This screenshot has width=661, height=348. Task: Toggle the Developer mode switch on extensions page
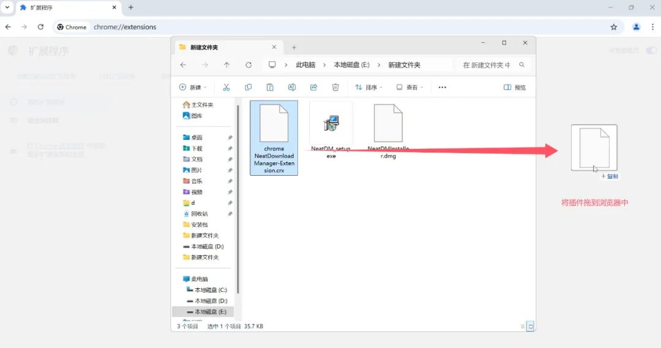[651, 51]
